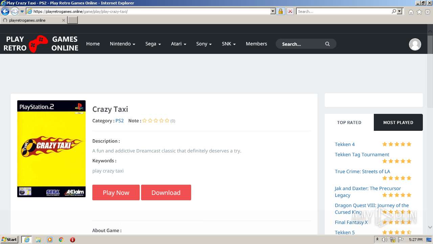Viewport: 433px width, 244px height.
Task: Open the PS2 category link
Action: point(120,121)
